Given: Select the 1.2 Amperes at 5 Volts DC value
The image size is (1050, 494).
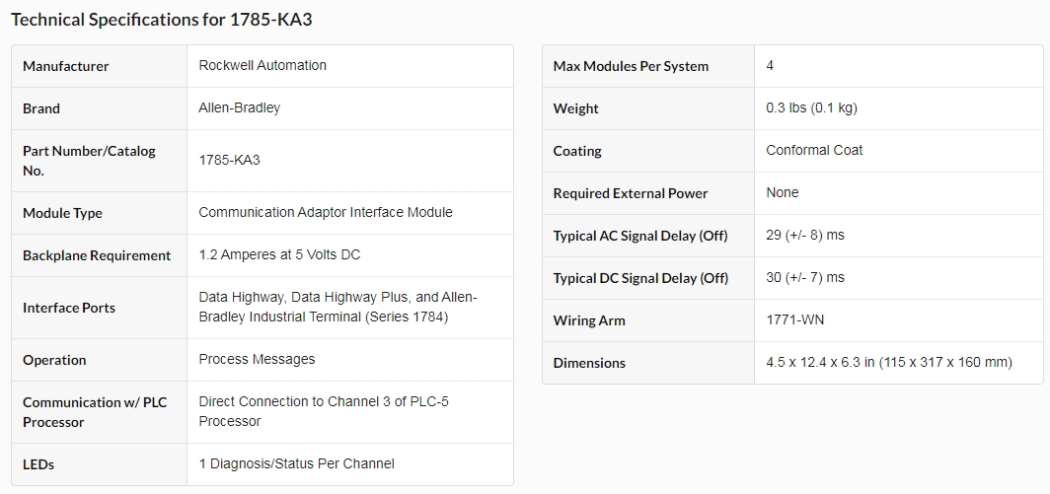Looking at the screenshot, I should click(279, 255).
